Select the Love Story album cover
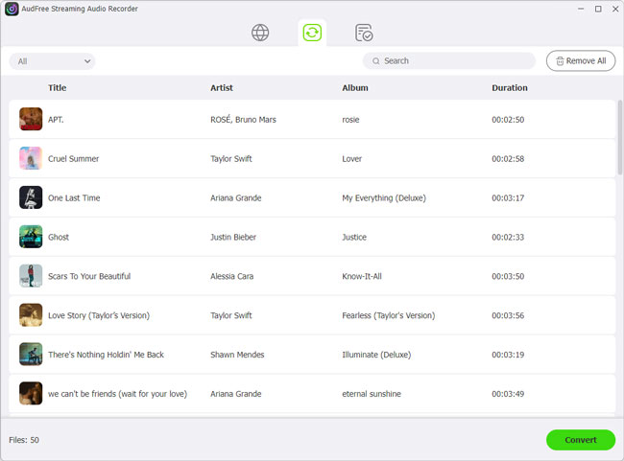This screenshot has width=624, height=461. point(31,315)
